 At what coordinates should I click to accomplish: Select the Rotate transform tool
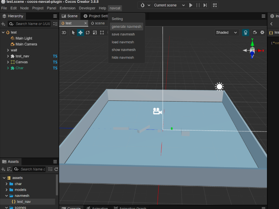(87, 33)
